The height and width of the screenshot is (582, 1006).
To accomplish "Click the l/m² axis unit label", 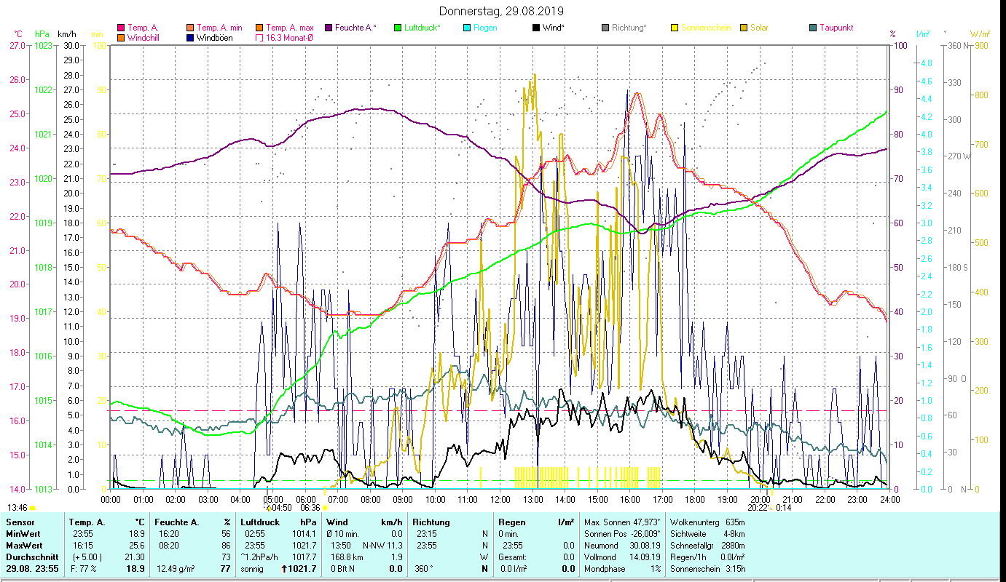I will point(922,34).
